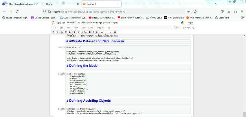Reload the current page
Screen dimensions: 246x117
click(17, 12)
